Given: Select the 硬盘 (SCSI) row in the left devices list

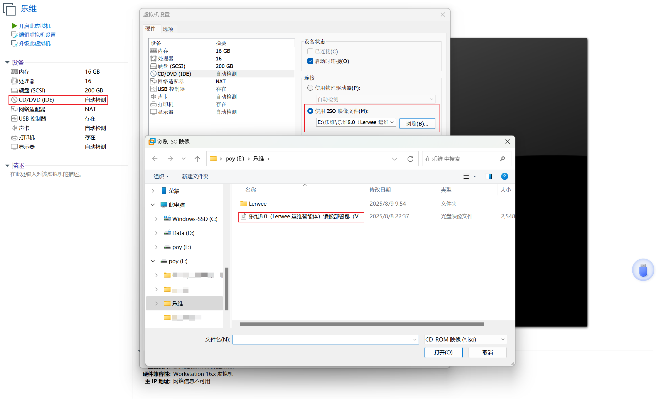Looking at the screenshot, I should [x=58, y=90].
